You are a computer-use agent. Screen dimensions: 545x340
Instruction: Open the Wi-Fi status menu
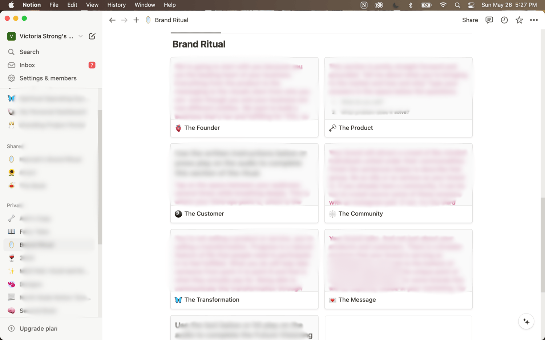click(x=443, y=5)
